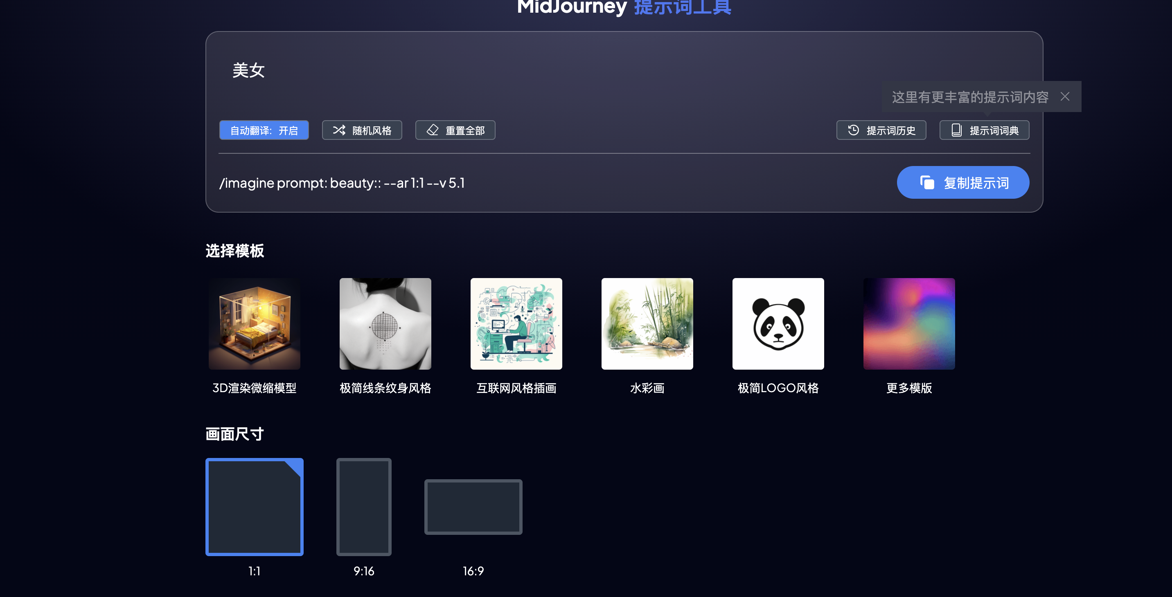Click the eraser icon to reset all

click(432, 130)
